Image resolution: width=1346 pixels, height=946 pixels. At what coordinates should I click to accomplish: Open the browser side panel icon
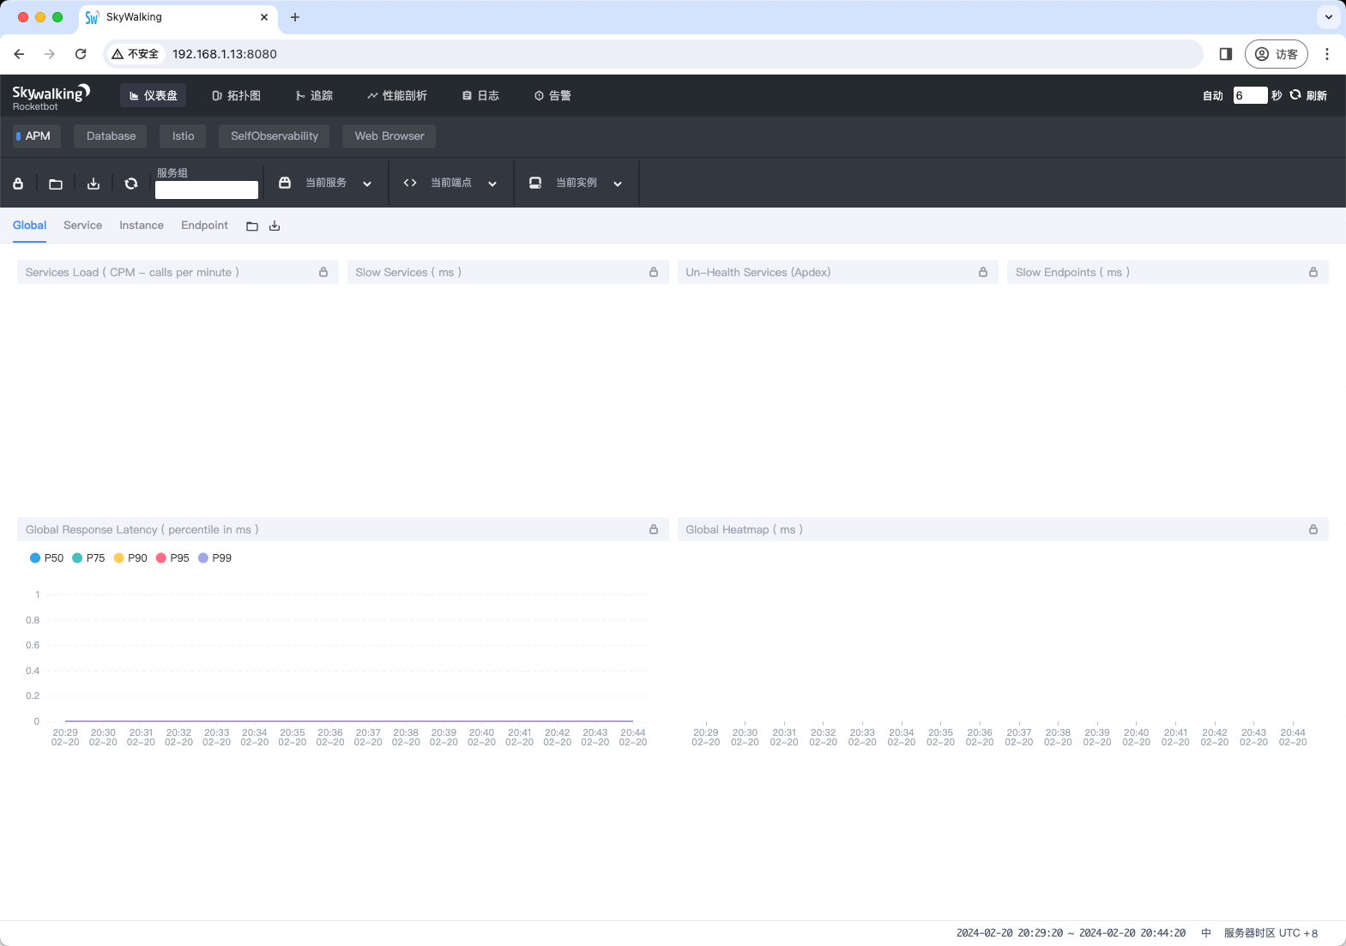coord(1226,54)
